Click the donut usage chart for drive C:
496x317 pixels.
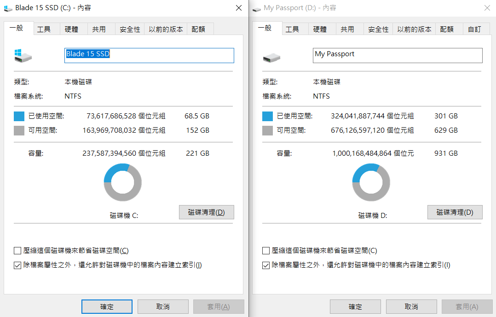[123, 182]
